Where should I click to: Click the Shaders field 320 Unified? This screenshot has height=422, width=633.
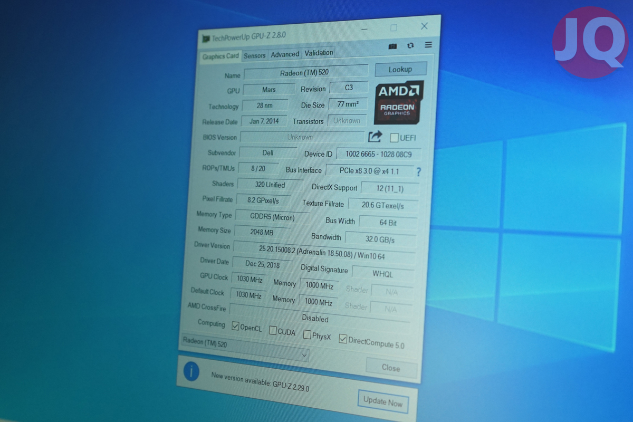coord(270,185)
